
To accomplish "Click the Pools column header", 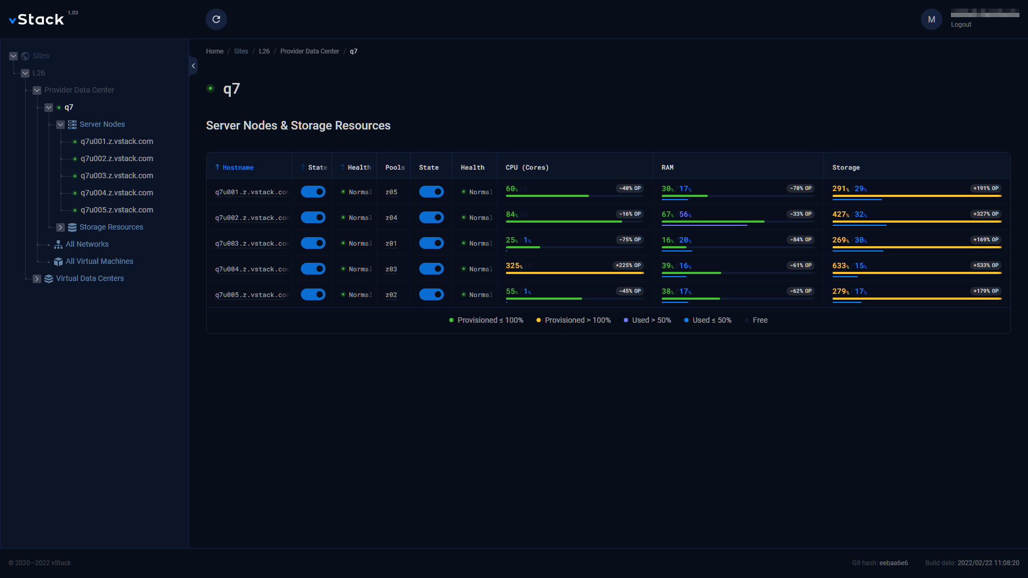I will coord(395,168).
